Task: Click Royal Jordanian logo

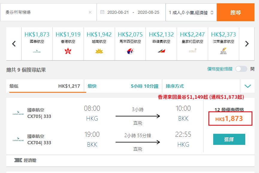Action: coord(193,50)
